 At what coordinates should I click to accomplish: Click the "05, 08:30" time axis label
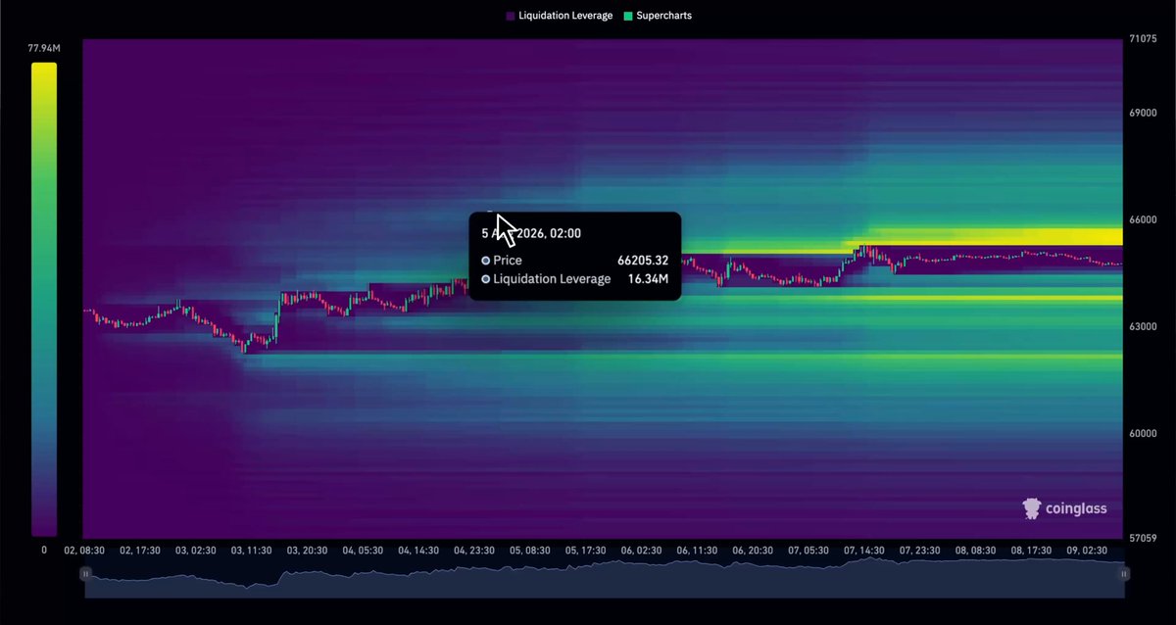(532, 551)
